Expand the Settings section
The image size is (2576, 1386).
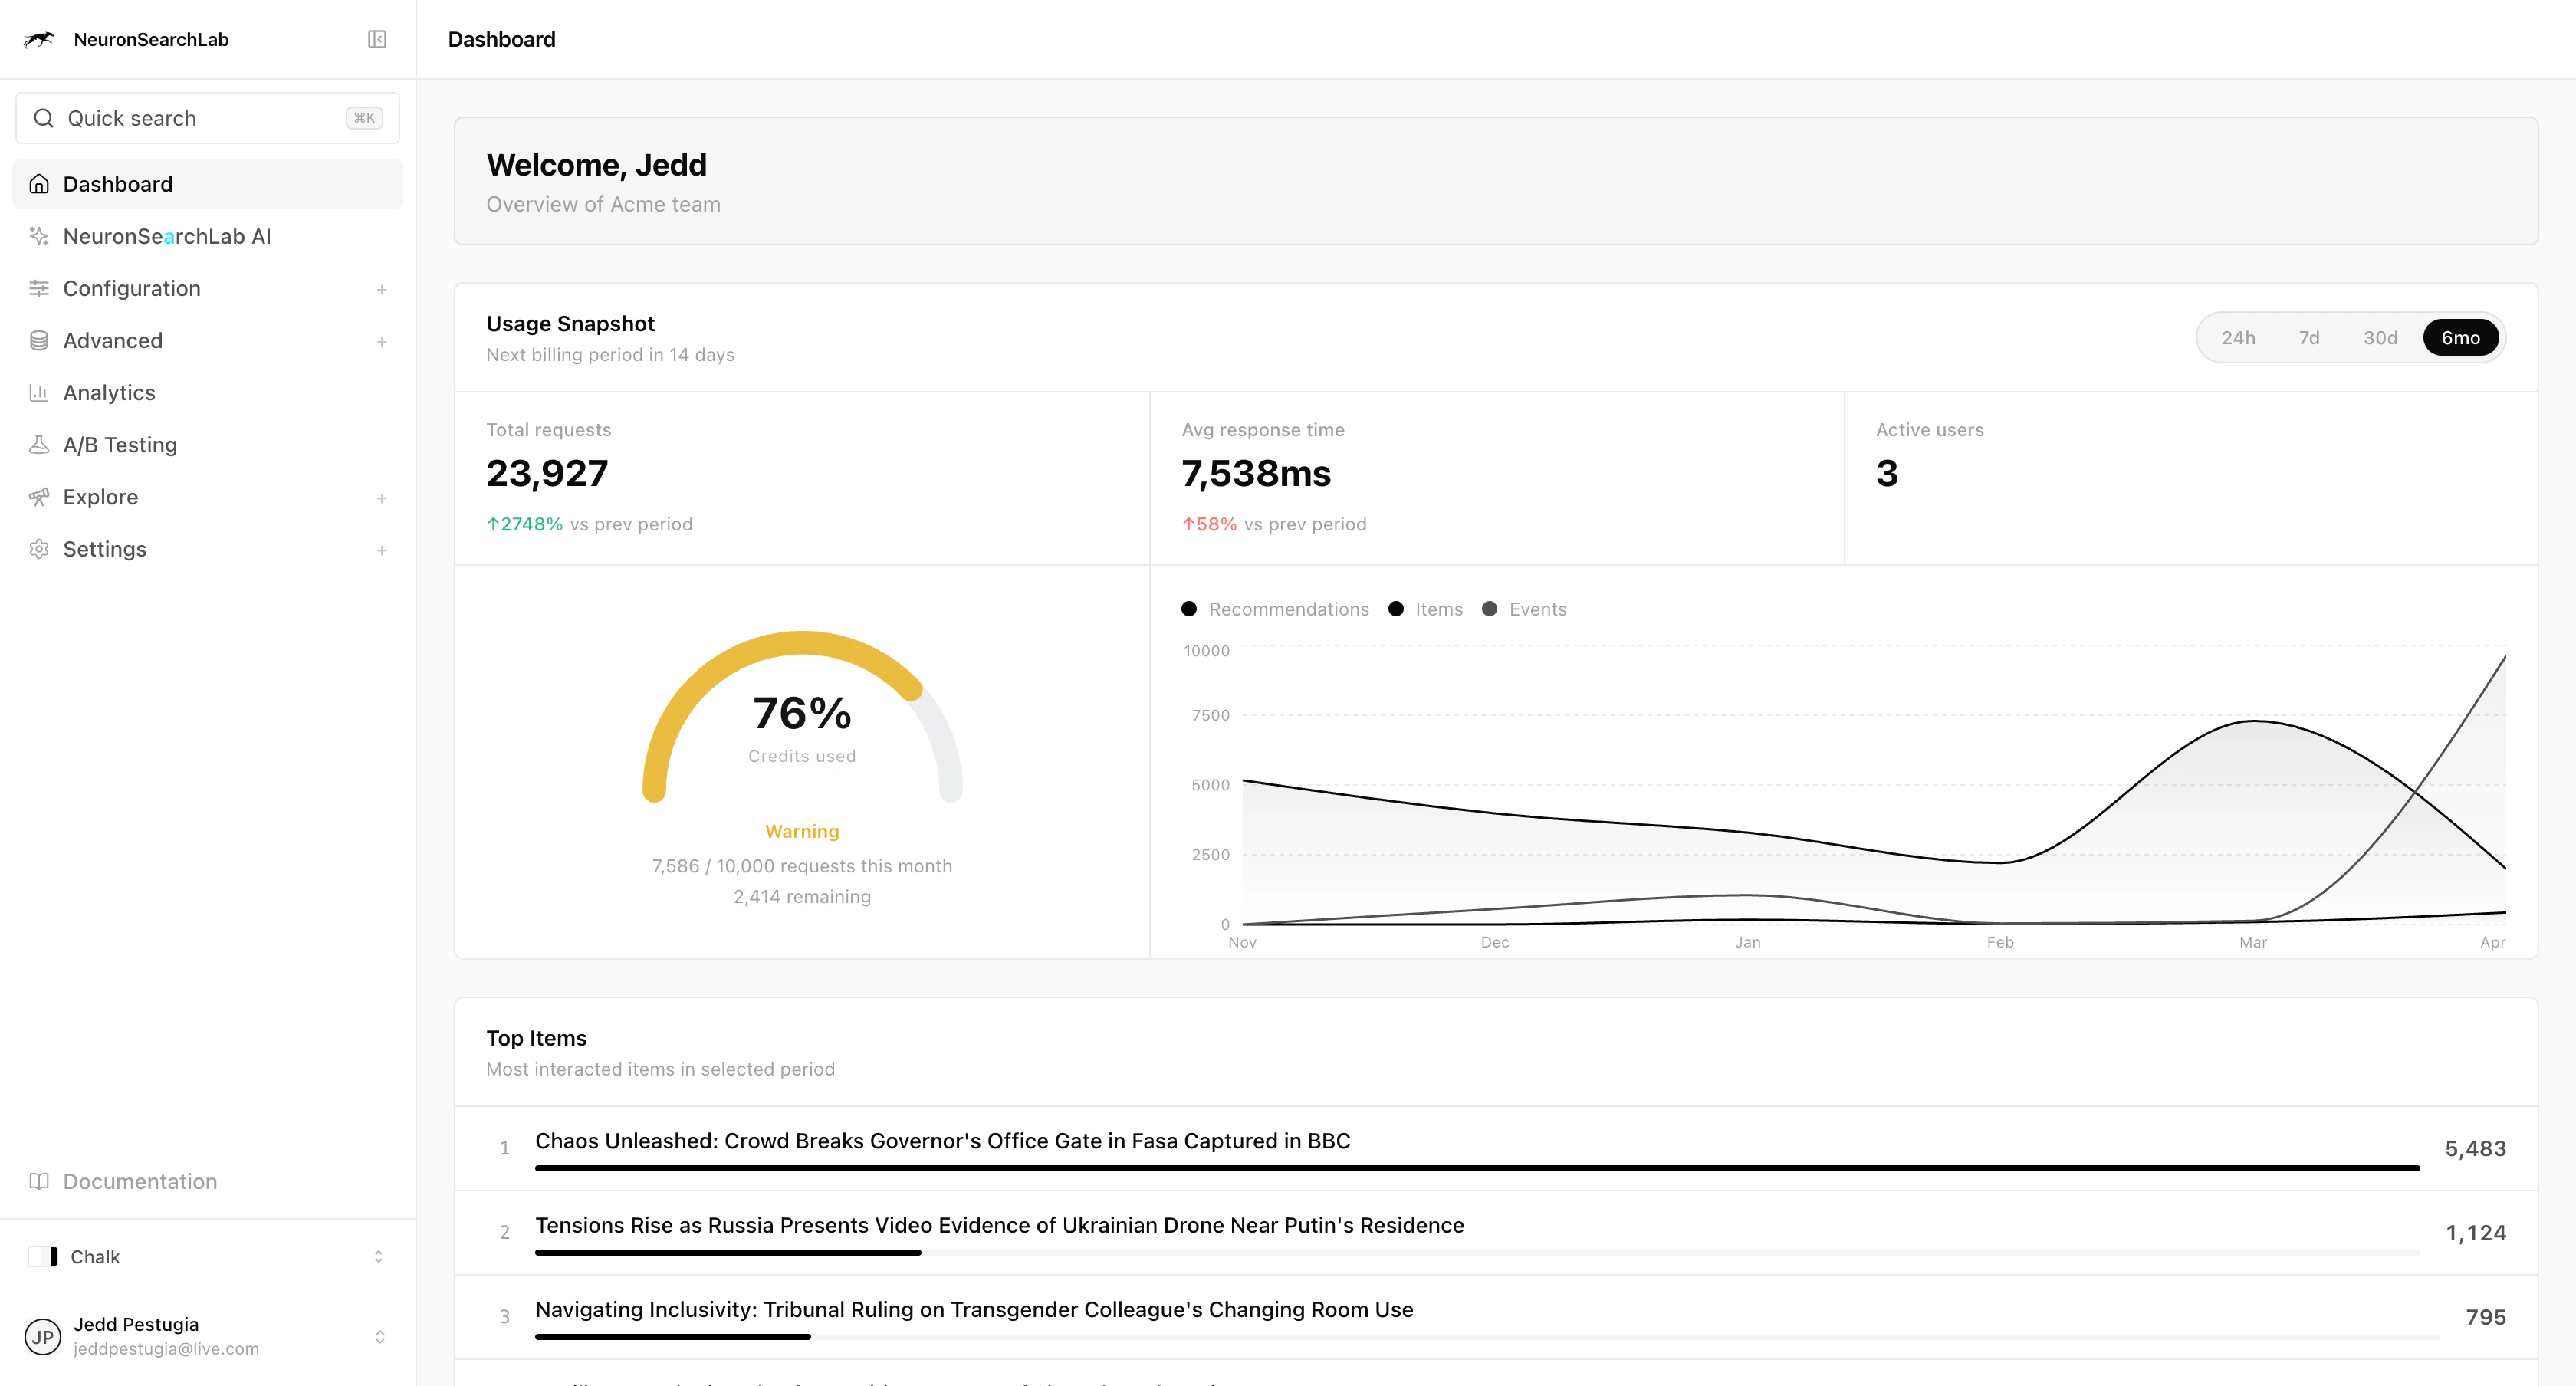(x=382, y=549)
